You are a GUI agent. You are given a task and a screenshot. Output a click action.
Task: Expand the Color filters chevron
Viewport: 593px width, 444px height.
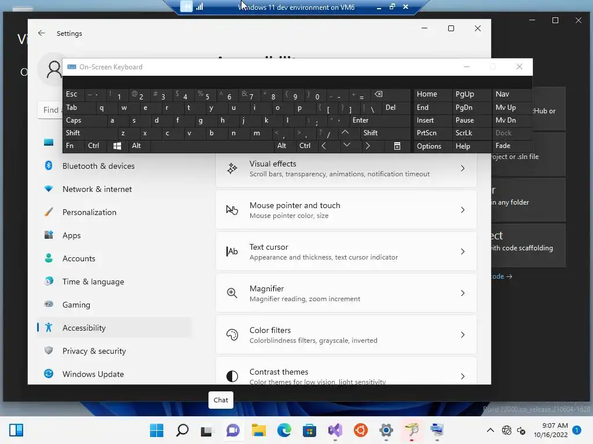pos(463,335)
